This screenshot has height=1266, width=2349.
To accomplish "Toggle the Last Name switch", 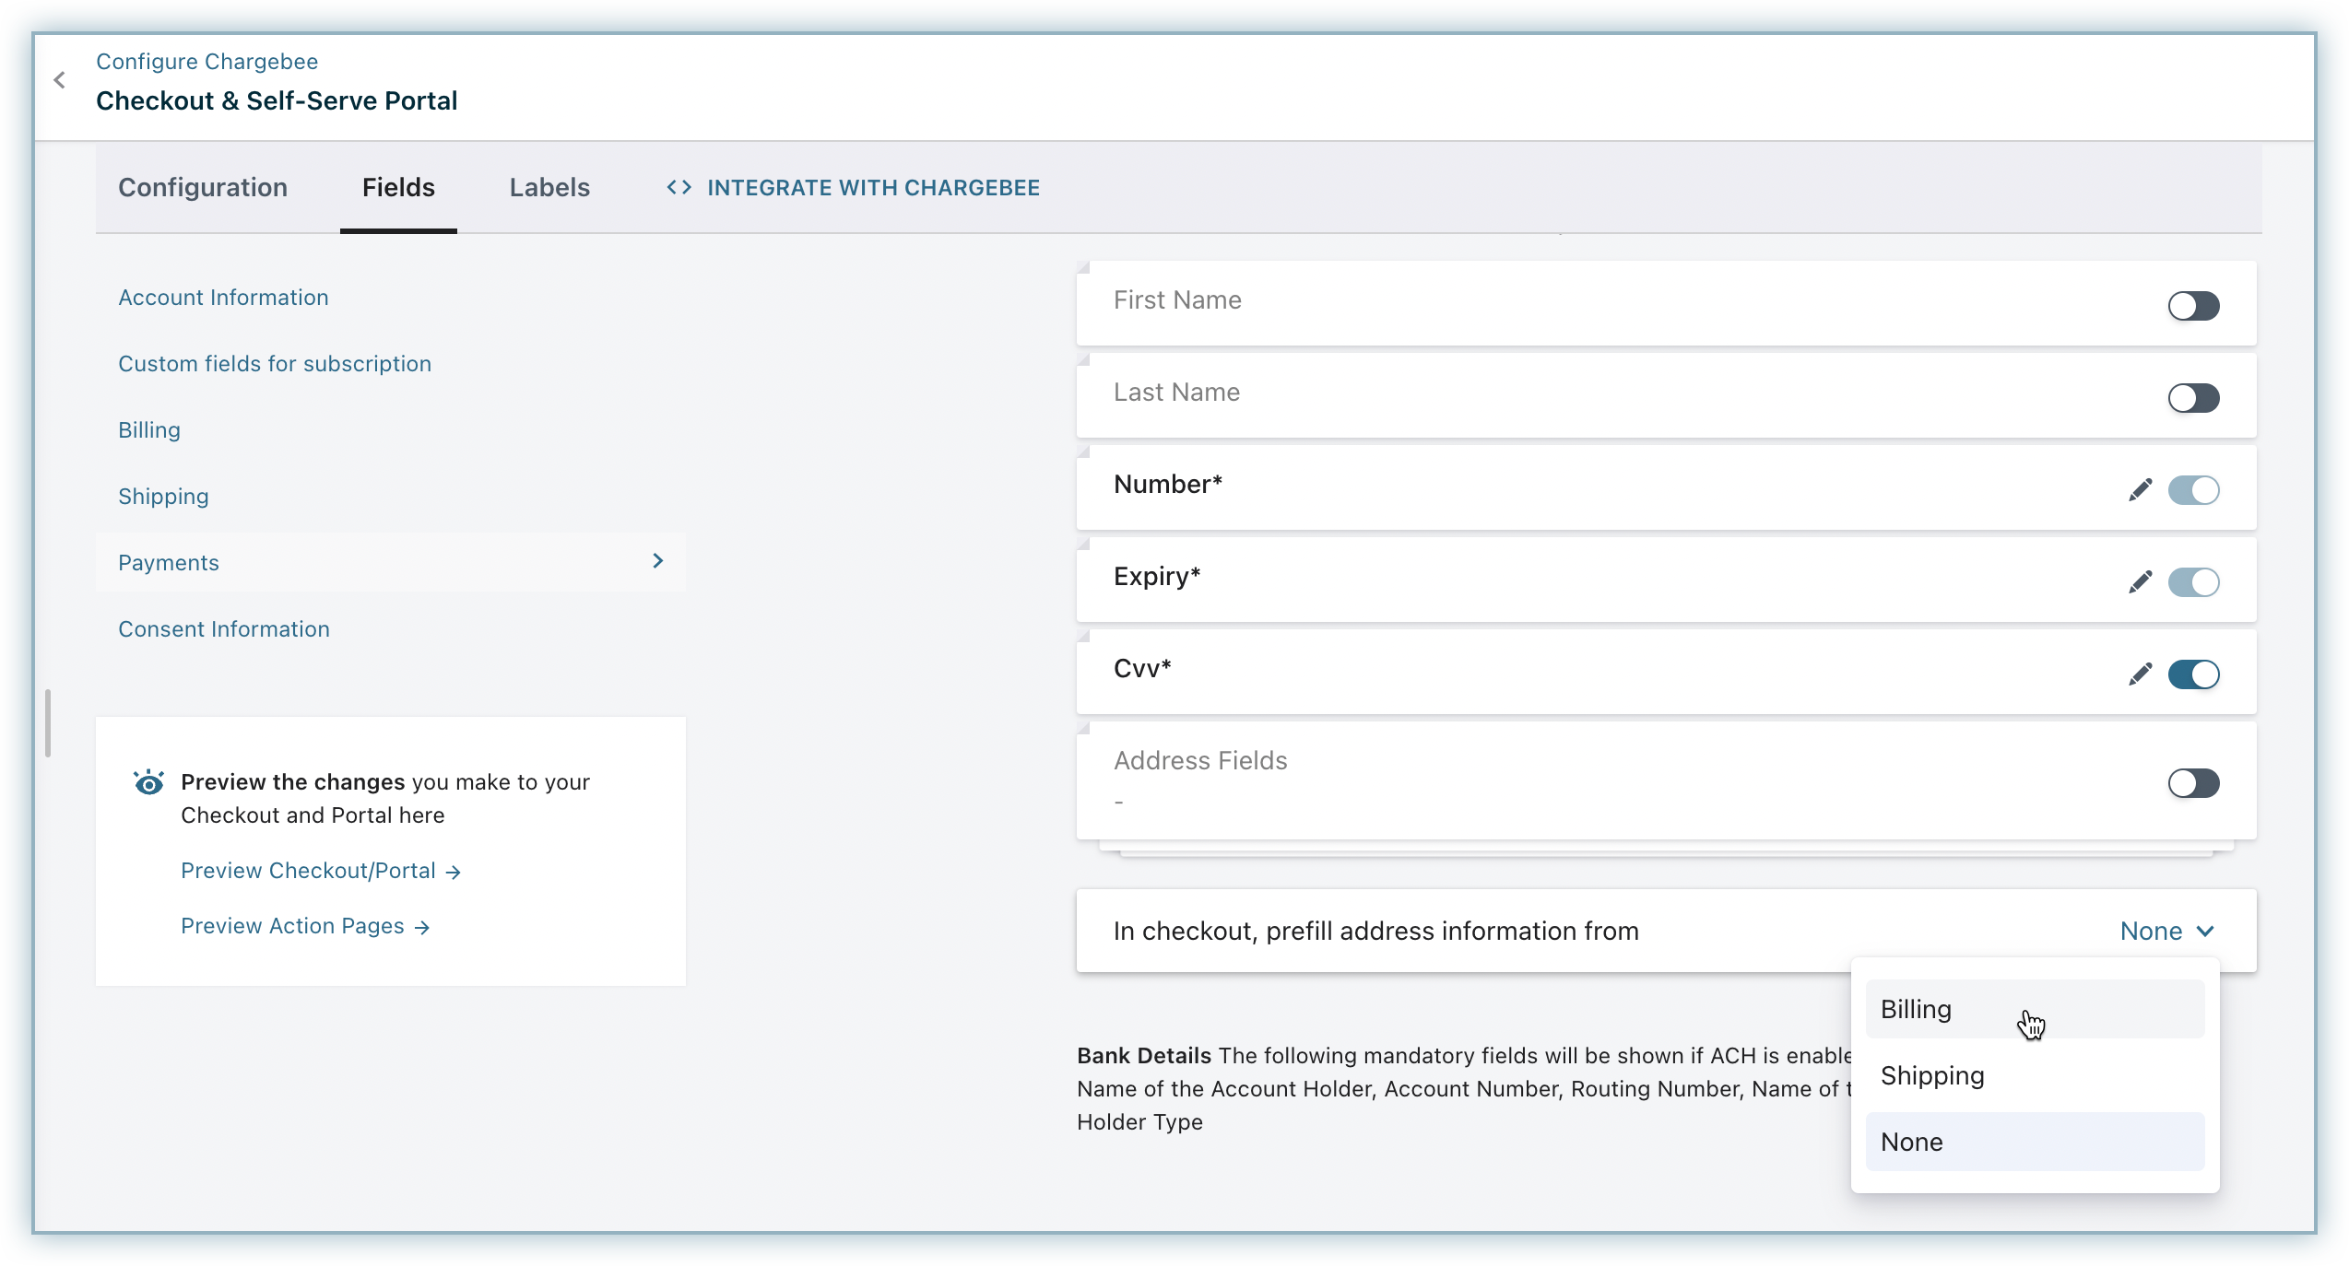I will coord(2193,398).
